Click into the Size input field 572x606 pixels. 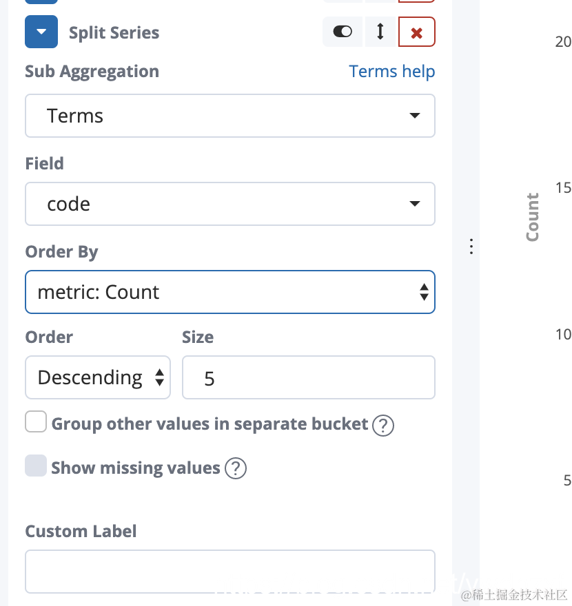click(308, 377)
